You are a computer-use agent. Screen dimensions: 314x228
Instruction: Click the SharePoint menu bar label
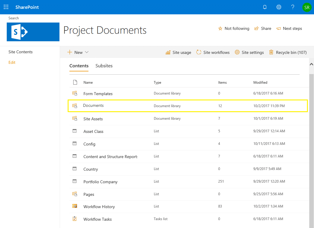pos(27,7)
